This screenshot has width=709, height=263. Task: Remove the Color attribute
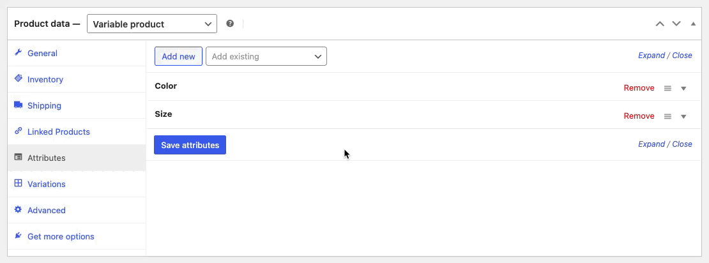[639, 88]
